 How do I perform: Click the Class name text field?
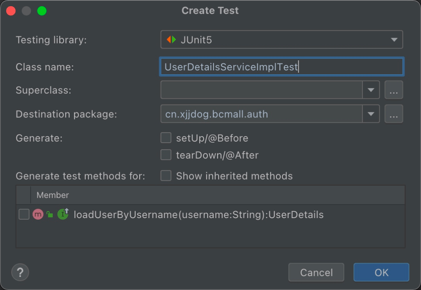point(281,67)
